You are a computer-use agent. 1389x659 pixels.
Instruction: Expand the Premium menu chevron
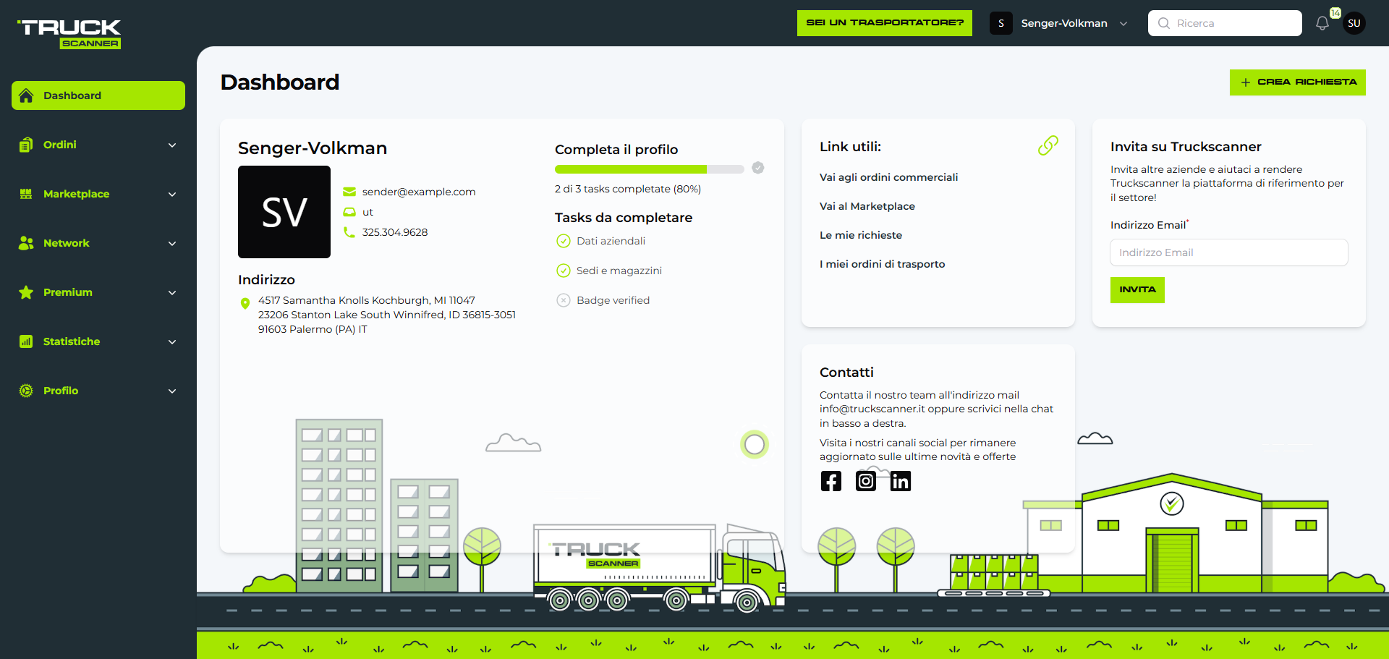172,292
